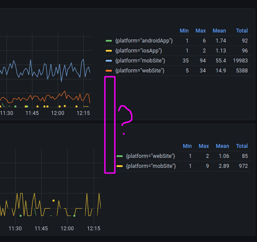Image resolution: width=257 pixels, height=242 pixels.
Task: Sort lower legend by Total column
Action: point(242,146)
